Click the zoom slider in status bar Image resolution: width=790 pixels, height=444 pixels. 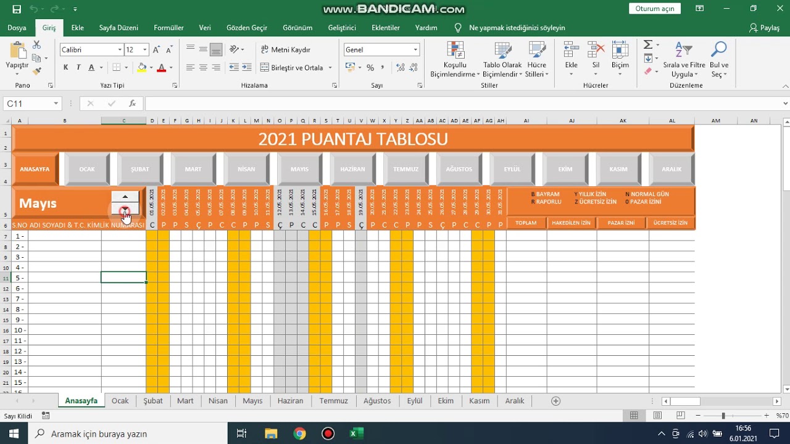click(x=723, y=416)
